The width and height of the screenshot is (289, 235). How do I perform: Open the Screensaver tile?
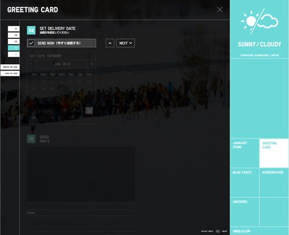(274, 182)
